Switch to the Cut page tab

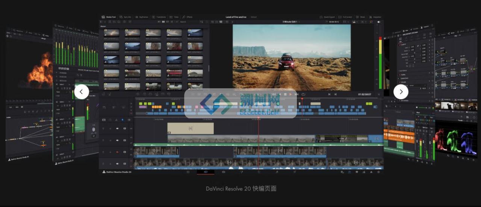[x=206, y=172]
